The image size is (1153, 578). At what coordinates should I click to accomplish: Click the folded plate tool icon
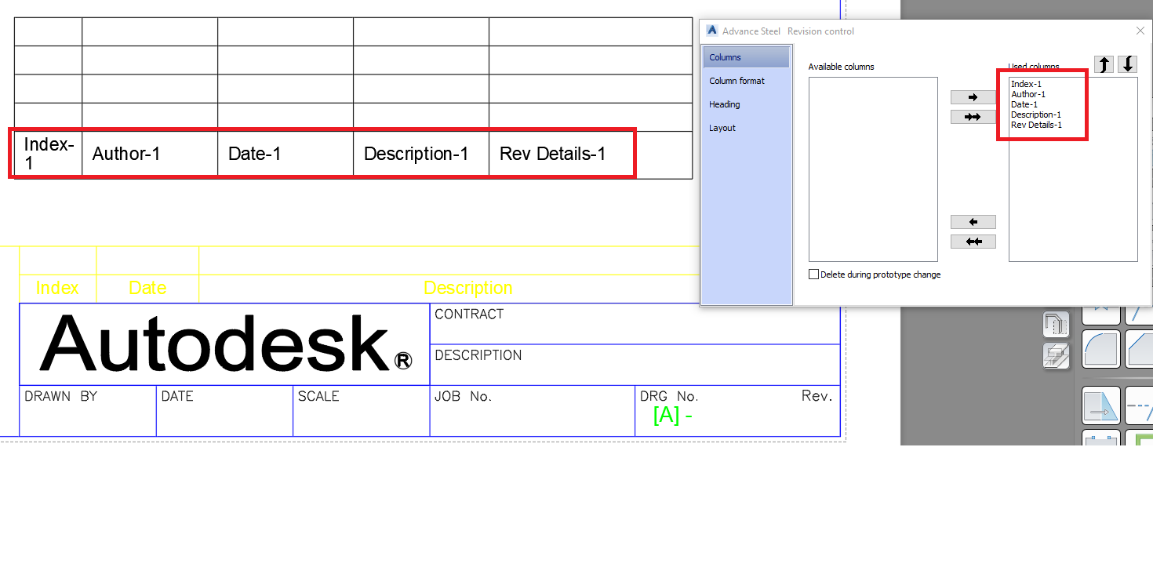tap(1056, 324)
